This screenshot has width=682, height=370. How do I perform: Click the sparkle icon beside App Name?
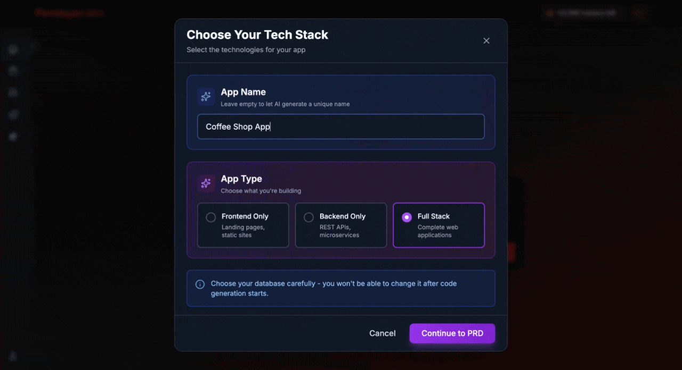(x=206, y=97)
